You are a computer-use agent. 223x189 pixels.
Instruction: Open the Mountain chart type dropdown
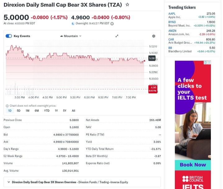point(71,36)
